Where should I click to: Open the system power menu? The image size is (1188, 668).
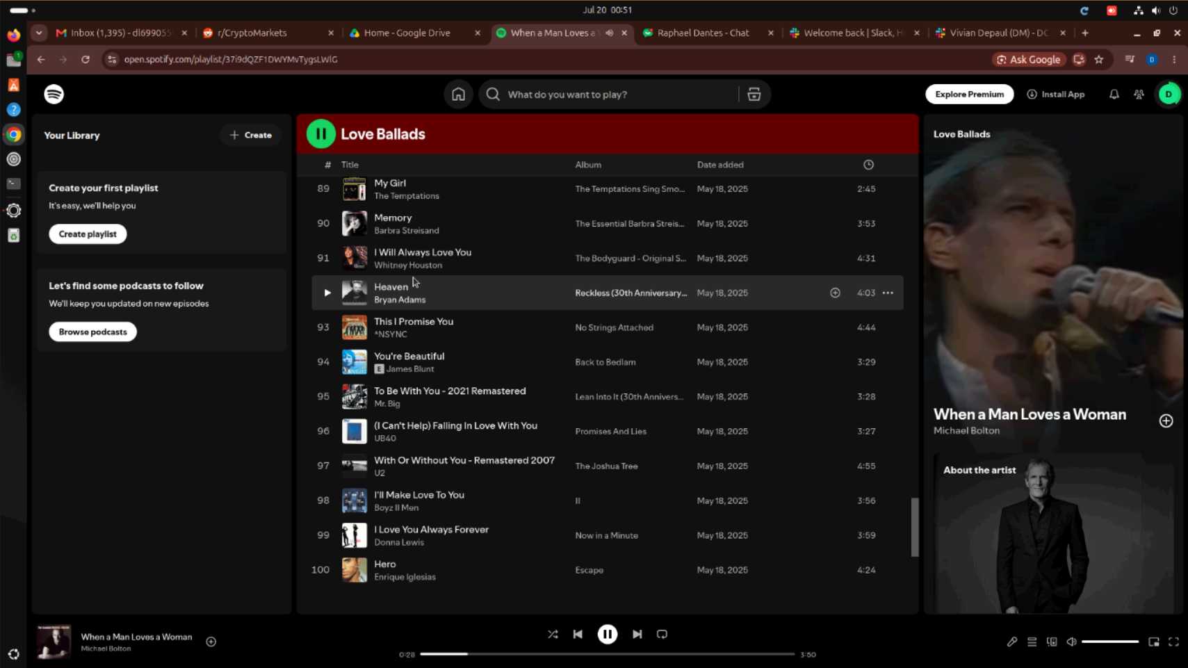[x=1173, y=10]
